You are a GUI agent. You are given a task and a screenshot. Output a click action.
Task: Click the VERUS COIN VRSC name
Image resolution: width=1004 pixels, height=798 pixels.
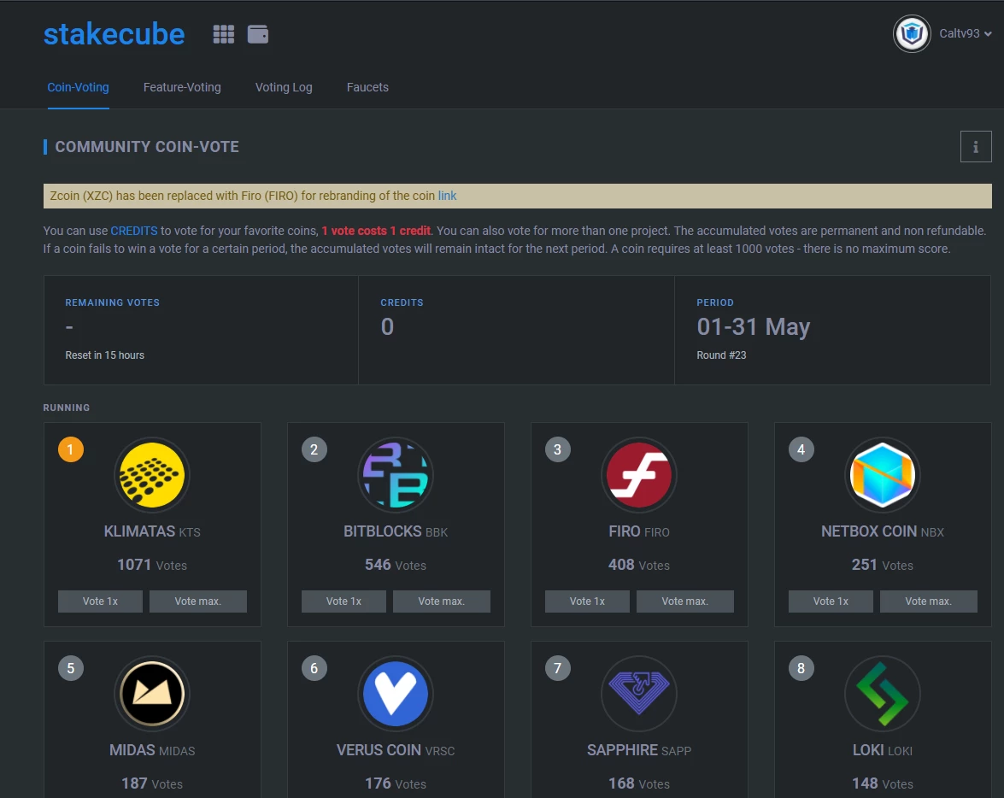click(396, 750)
